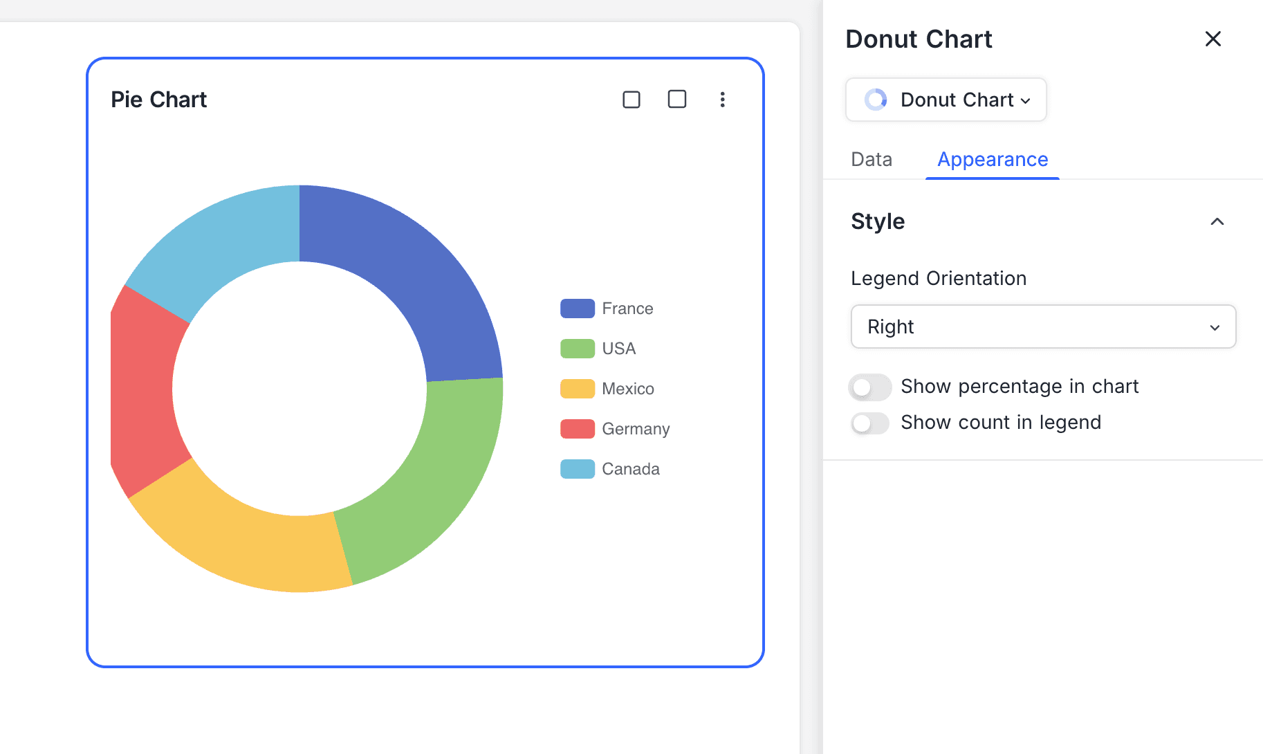Image resolution: width=1263 pixels, height=754 pixels.
Task: Open the three-dot options menu on Pie Chart
Action: [722, 100]
